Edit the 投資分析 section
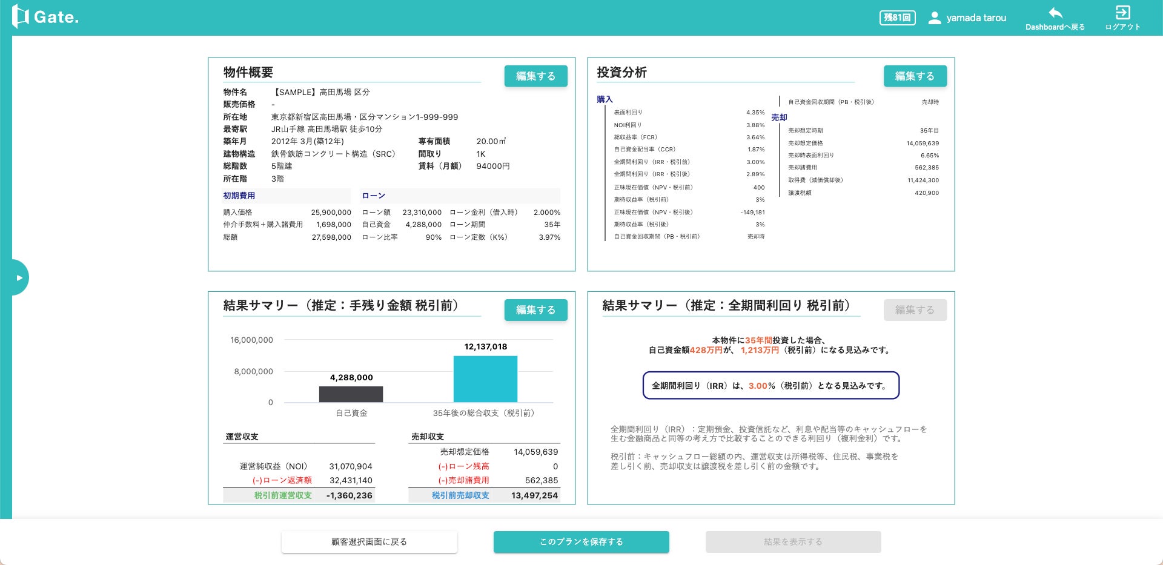 click(915, 76)
